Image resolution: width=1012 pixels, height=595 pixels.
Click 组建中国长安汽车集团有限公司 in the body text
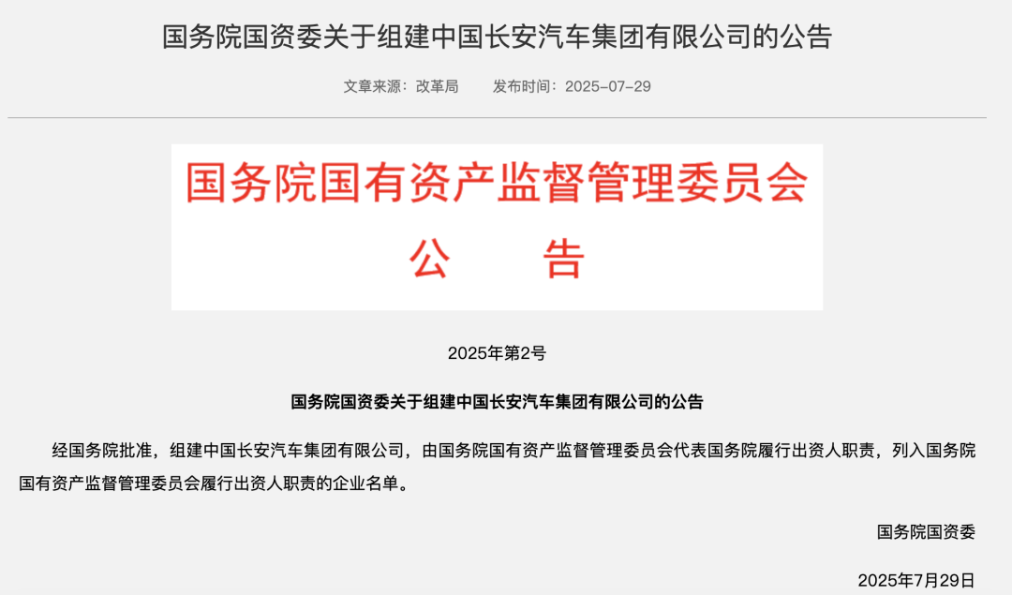(x=287, y=451)
